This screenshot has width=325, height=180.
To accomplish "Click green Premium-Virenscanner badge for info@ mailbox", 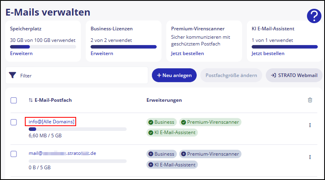I will (x=210, y=122).
